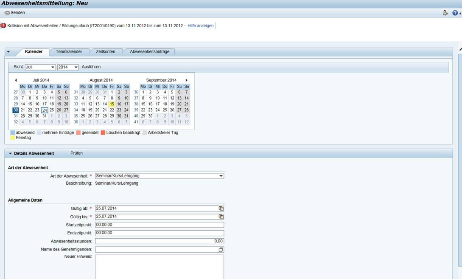Collapse the calendar panel with the arrow
This screenshot has width=462, height=279.
pos(8,52)
